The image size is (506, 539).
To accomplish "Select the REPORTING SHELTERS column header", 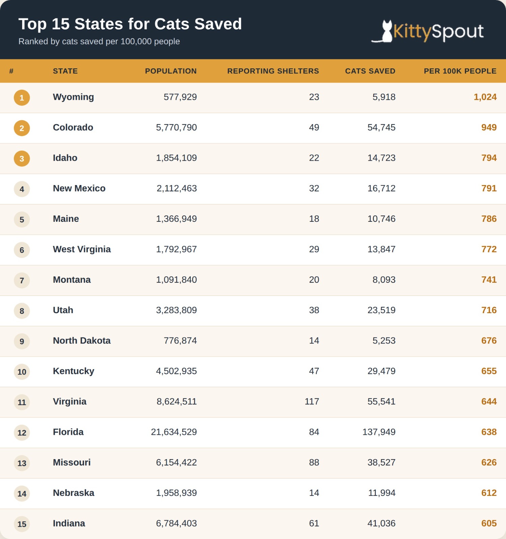I will (x=273, y=71).
